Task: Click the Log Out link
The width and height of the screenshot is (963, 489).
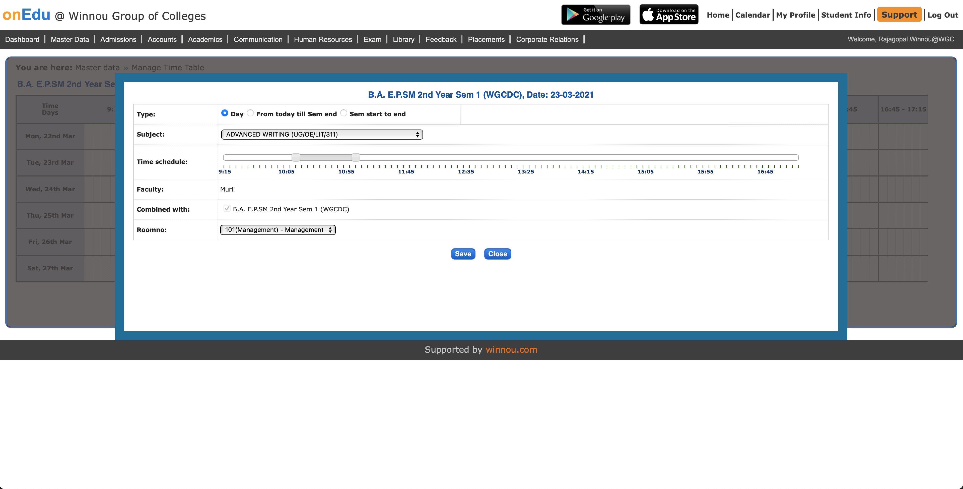Action: 942,15
